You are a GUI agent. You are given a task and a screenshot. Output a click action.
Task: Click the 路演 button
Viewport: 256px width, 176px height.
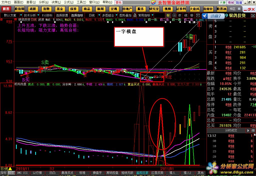[x=239, y=2]
